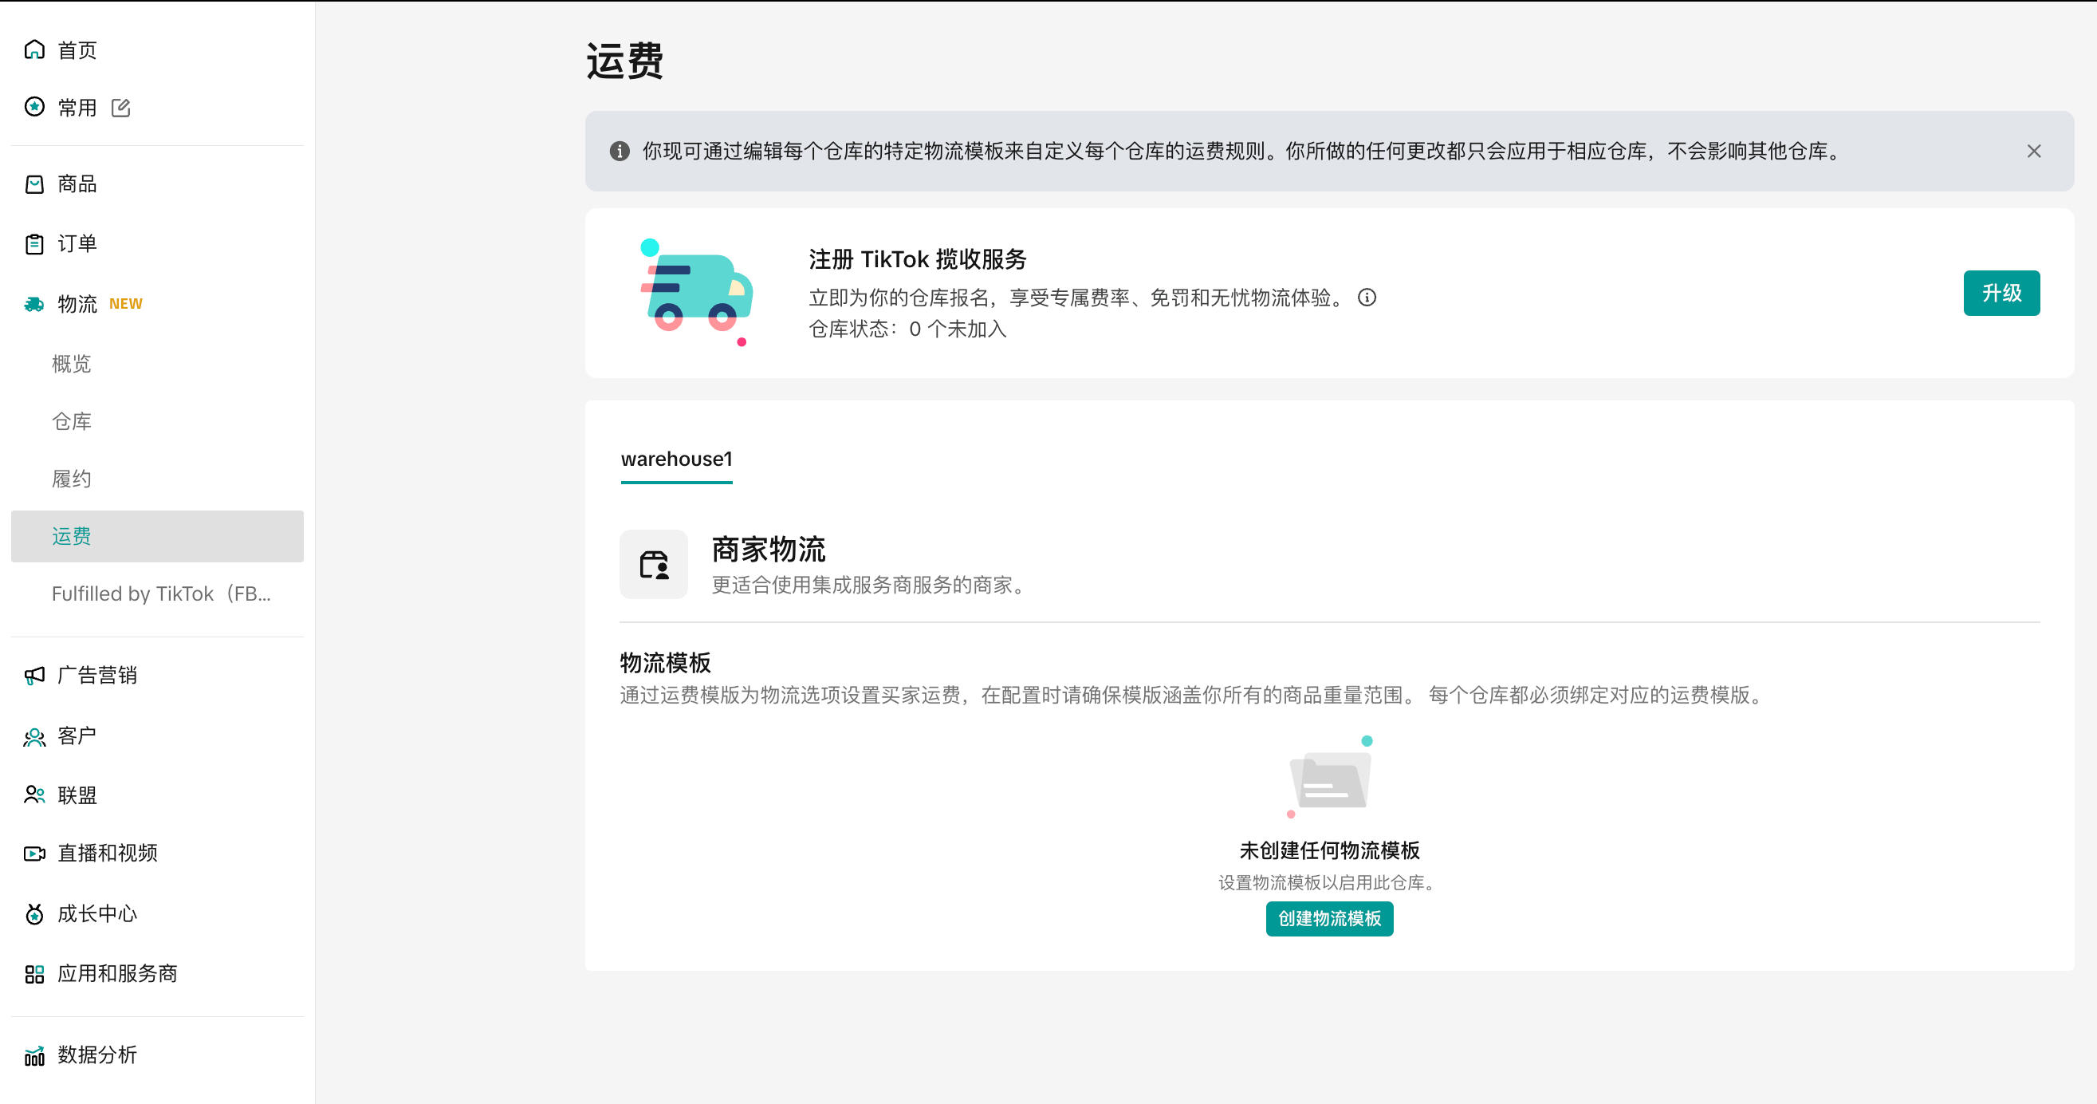The width and height of the screenshot is (2097, 1104).
Task: Open the 仓库 warehouse submenu item
Action: [x=72, y=421]
